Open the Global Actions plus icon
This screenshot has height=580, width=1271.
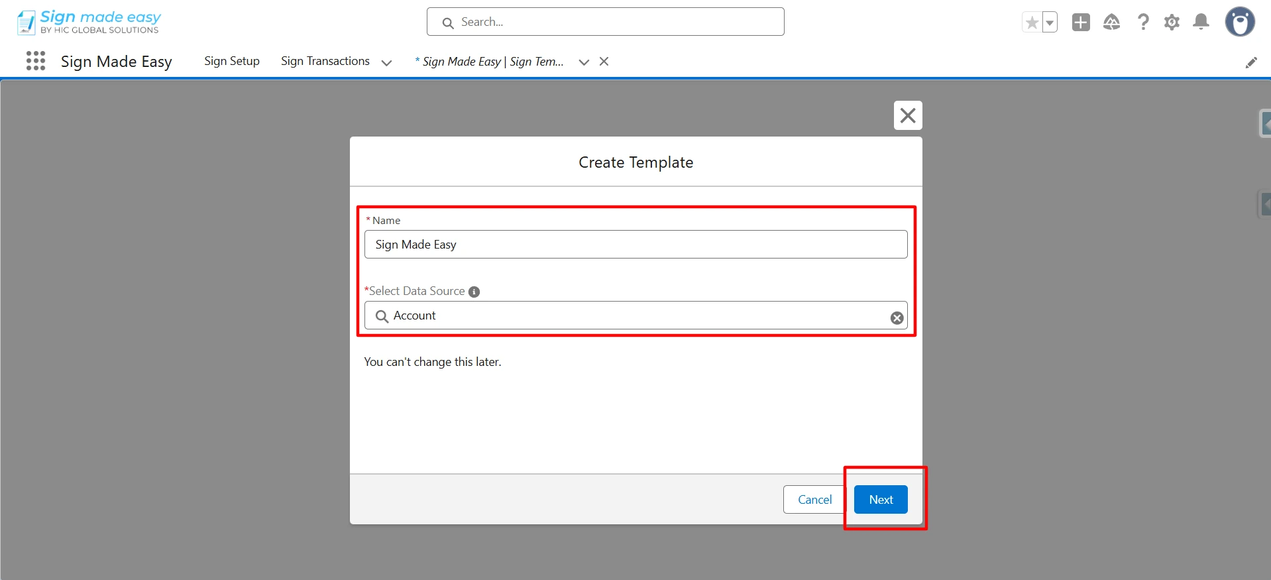[1081, 23]
